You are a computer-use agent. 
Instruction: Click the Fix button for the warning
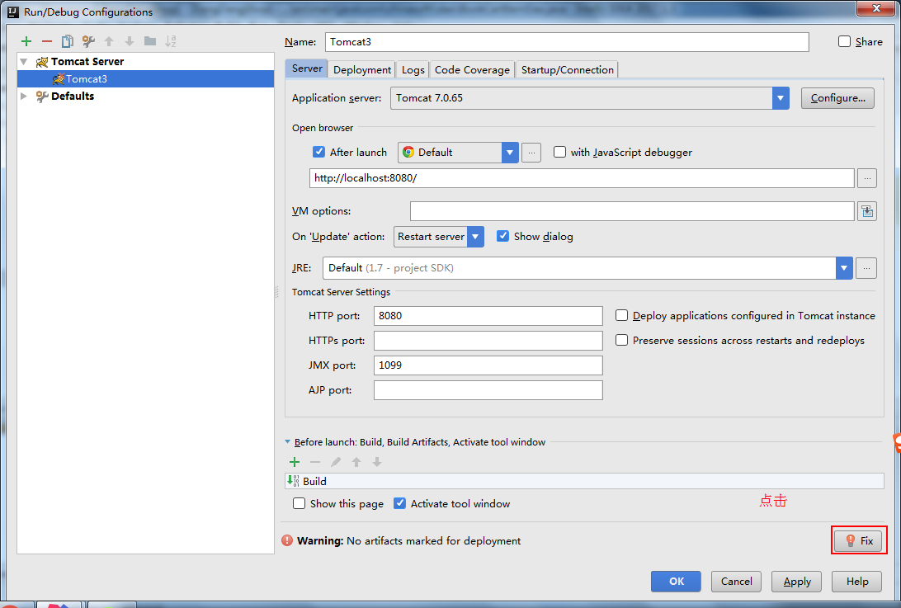point(859,540)
